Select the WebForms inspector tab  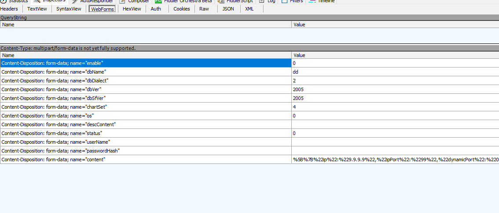tap(103, 9)
